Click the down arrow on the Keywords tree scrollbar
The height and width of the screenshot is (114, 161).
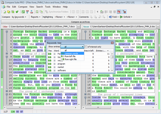click(112, 71)
